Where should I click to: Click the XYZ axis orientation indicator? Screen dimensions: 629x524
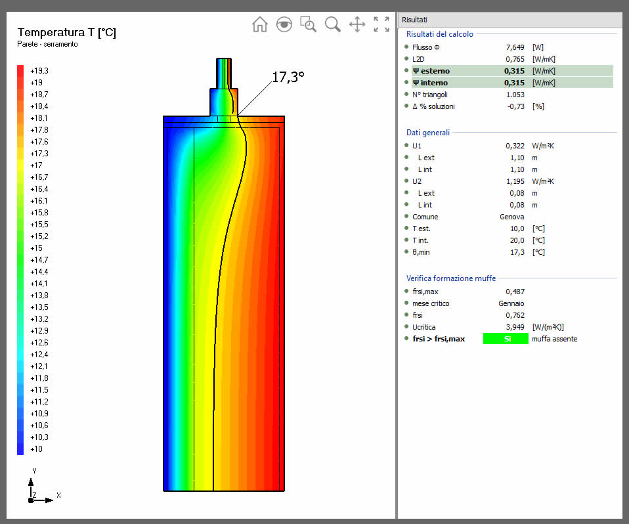tap(43, 487)
